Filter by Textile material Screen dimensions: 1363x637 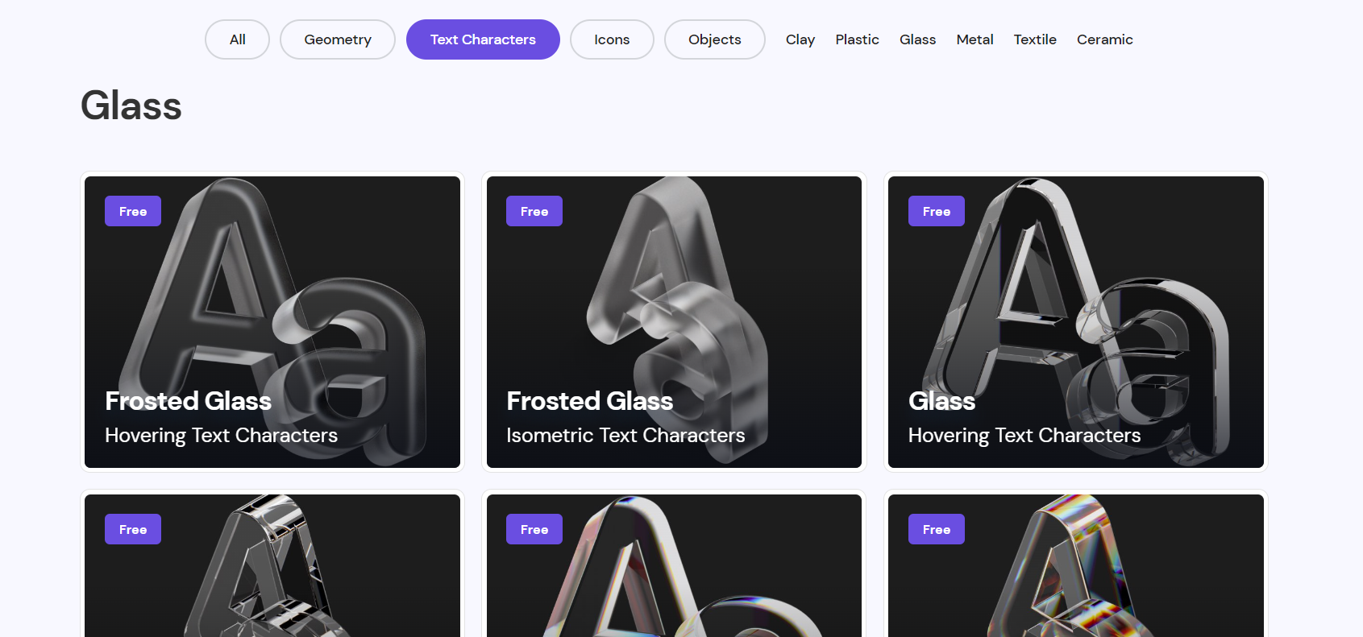point(1035,39)
